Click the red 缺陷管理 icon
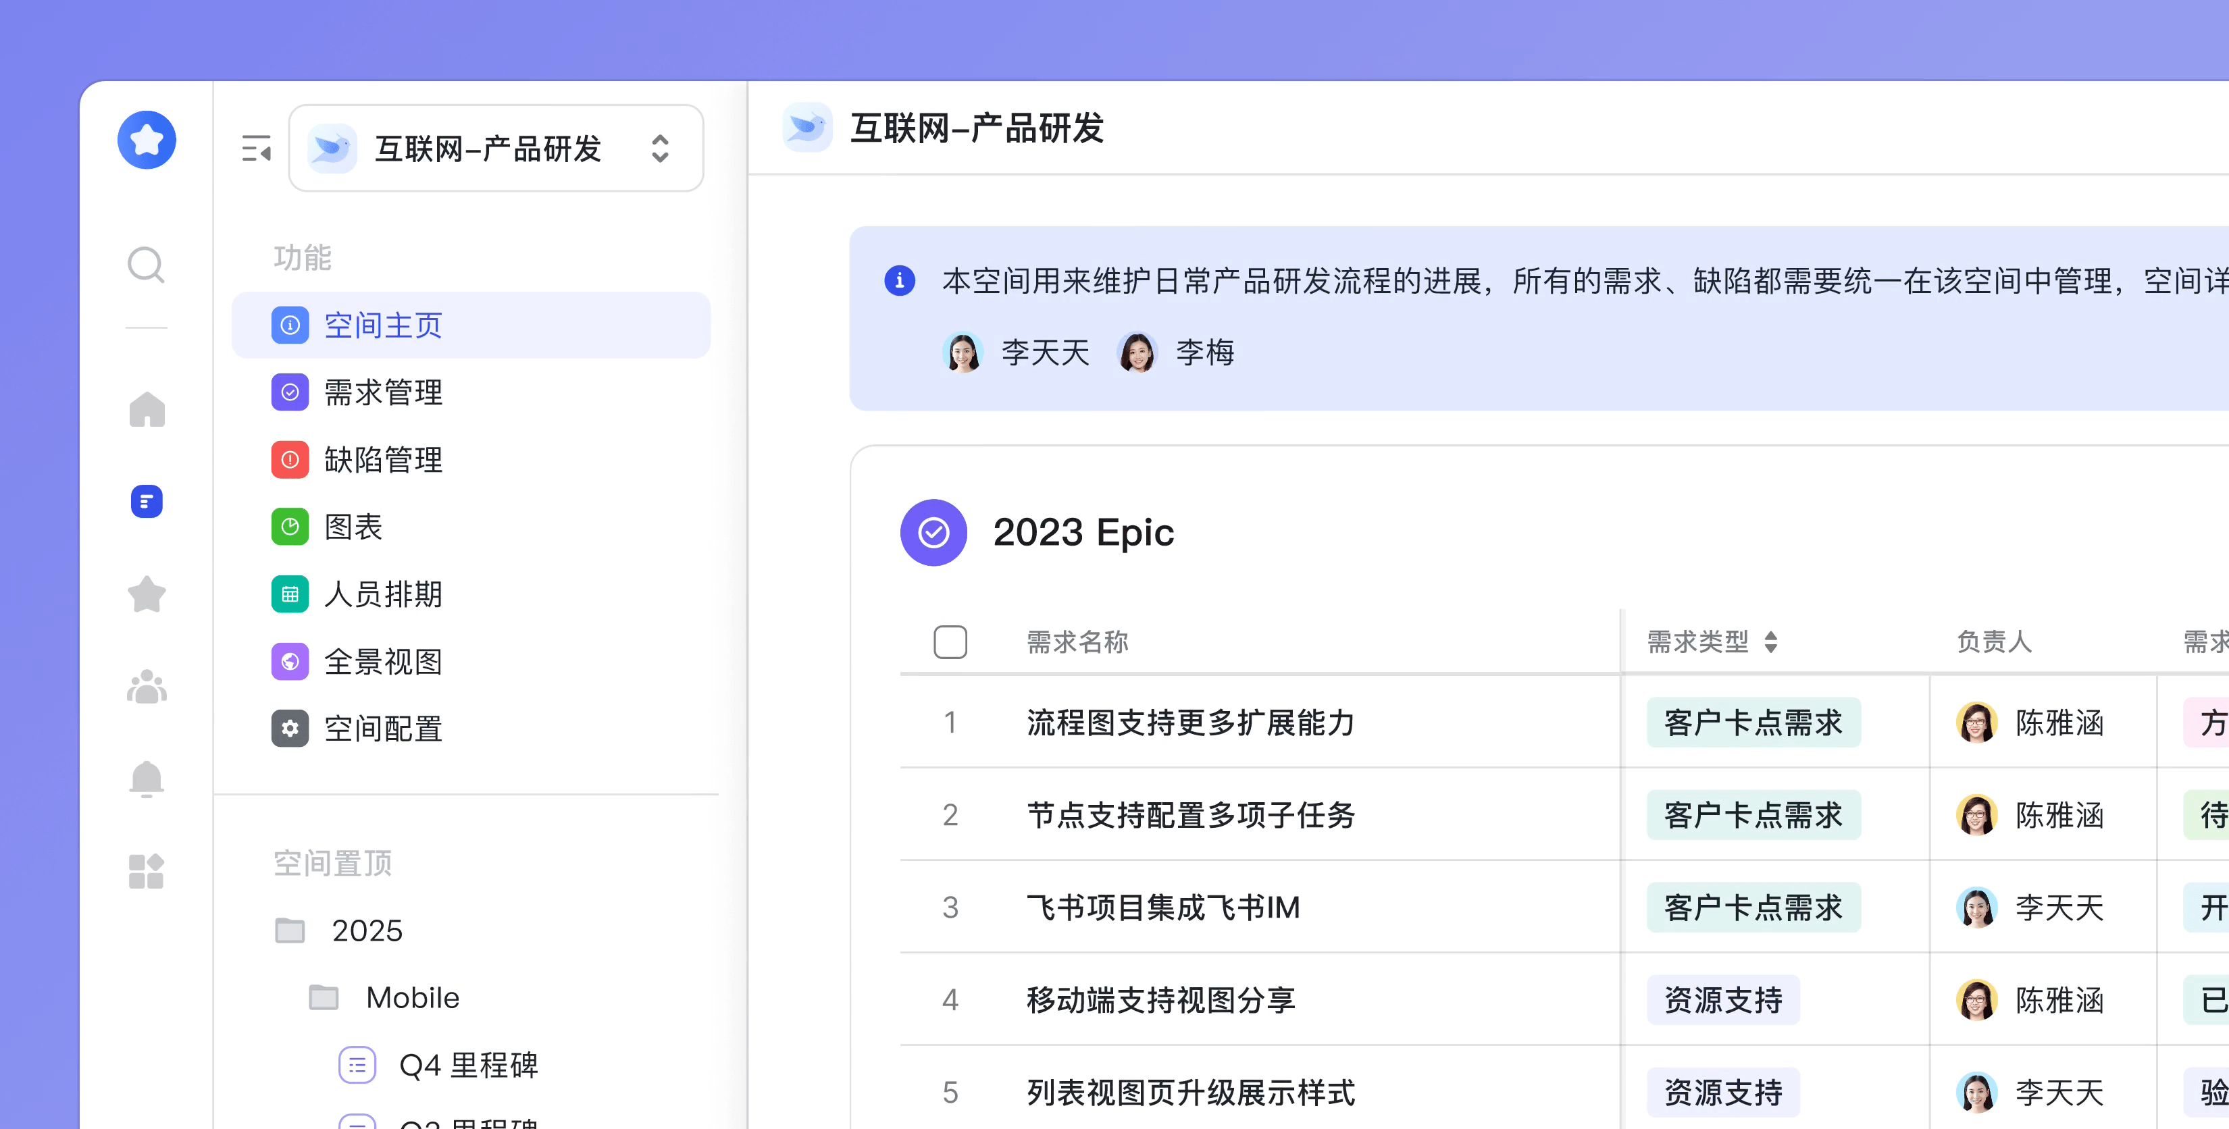The width and height of the screenshot is (2229, 1129). pyautogui.click(x=290, y=459)
